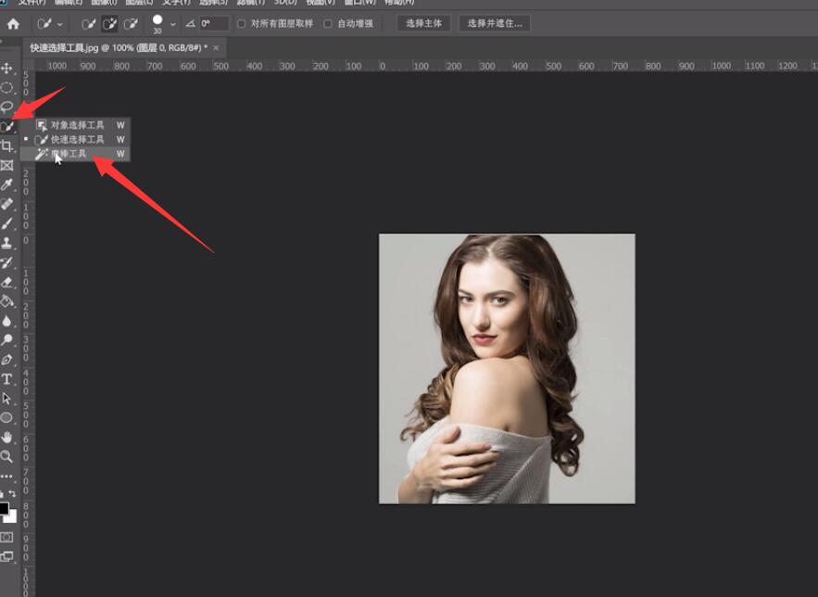Click the woman's portrait on canvas
The image size is (818, 597).
[x=507, y=368]
